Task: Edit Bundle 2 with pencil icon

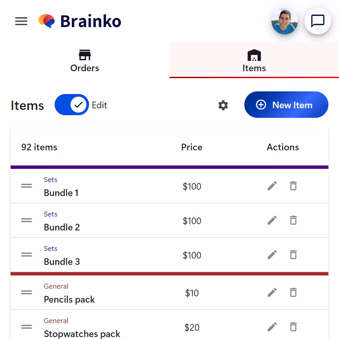Action: [272, 220]
